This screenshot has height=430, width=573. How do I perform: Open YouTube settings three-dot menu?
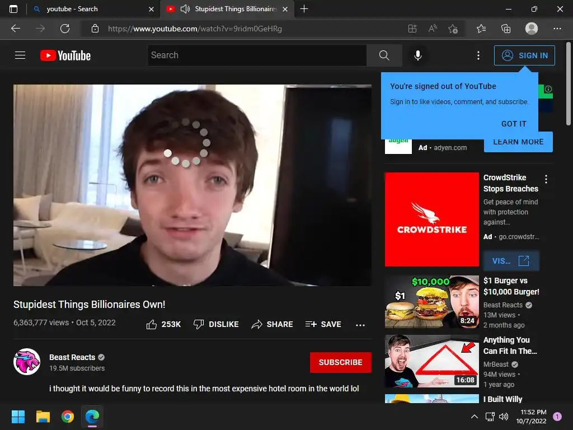pos(478,55)
